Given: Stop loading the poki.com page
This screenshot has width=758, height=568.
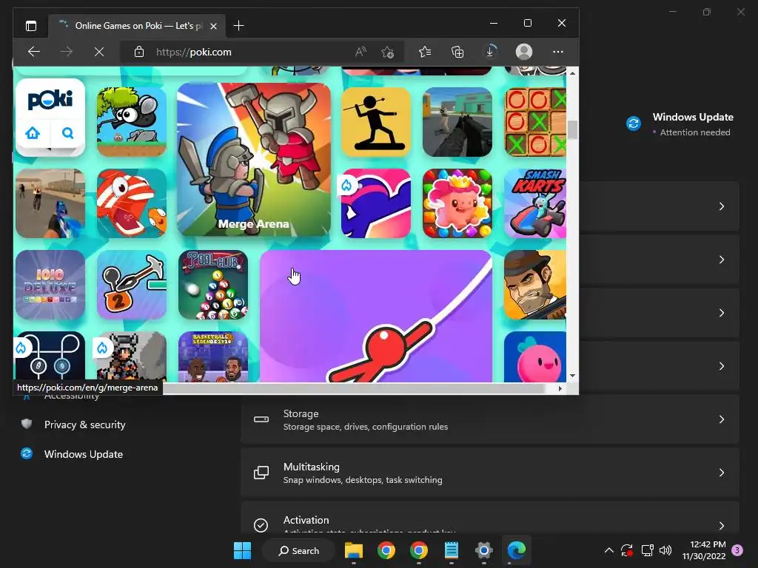Looking at the screenshot, I should [99, 52].
